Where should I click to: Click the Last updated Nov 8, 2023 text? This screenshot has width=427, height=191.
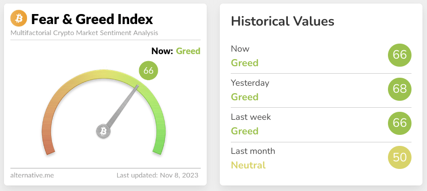tap(157, 175)
